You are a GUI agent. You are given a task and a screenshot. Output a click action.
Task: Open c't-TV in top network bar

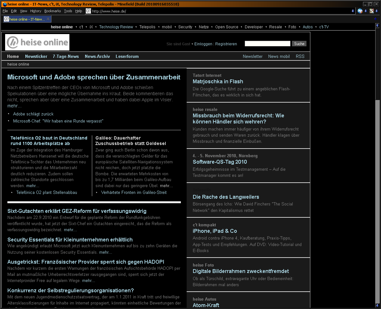[324, 27]
